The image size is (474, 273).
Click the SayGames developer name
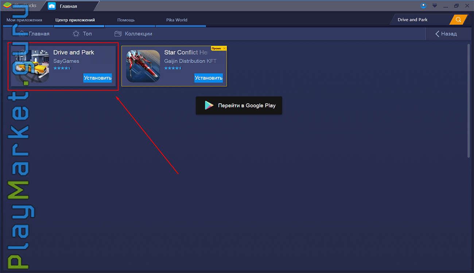coord(66,61)
